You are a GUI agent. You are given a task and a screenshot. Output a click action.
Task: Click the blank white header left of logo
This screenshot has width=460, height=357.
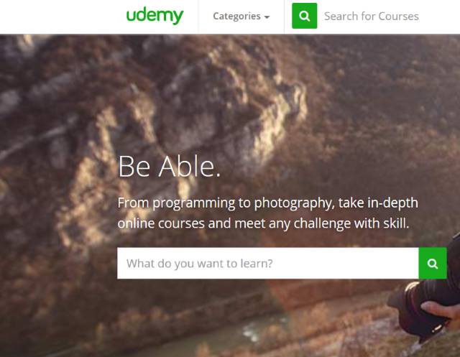coord(59,17)
